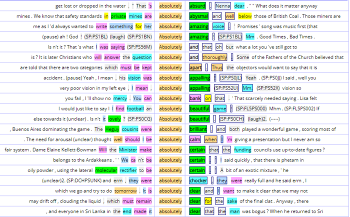The width and height of the screenshot is (350, 217).
Task: Select speaker code "(SP:PS56M)"
Action: coord(139,47)
